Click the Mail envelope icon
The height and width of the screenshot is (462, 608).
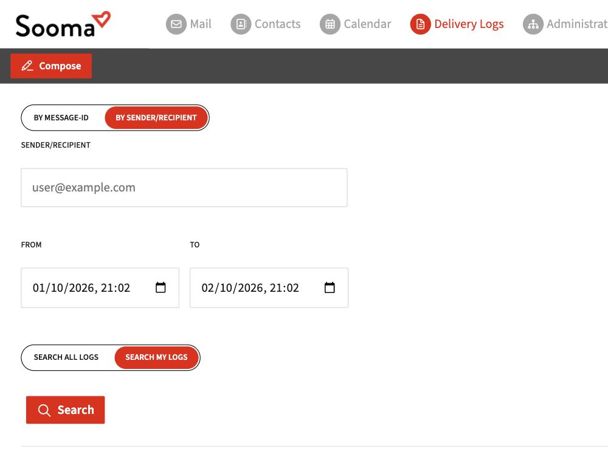[176, 24]
